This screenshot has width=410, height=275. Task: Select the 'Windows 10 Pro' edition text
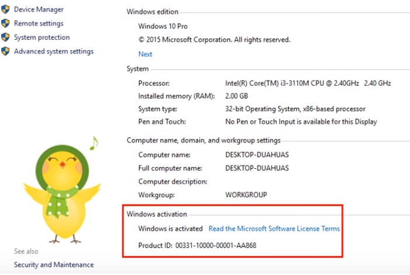(x=163, y=26)
